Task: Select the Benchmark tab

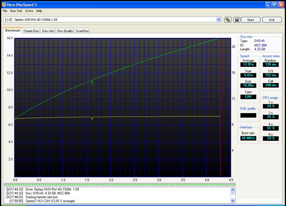Action: [x=12, y=31]
